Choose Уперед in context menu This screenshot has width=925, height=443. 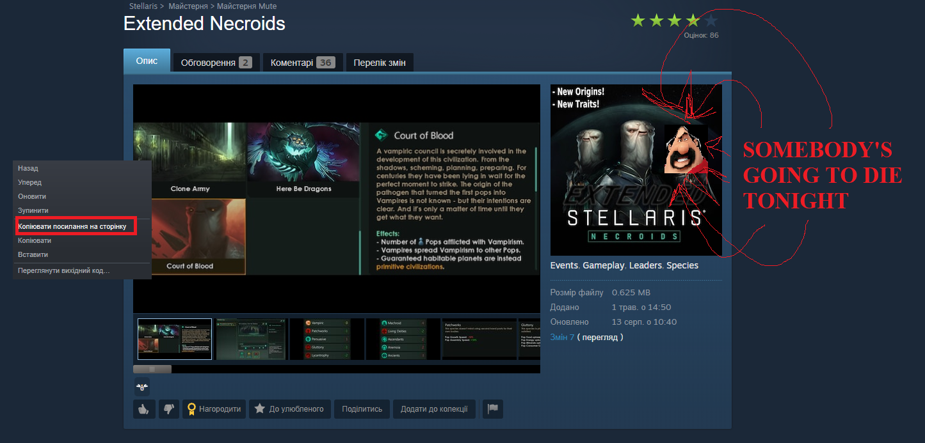pos(82,182)
